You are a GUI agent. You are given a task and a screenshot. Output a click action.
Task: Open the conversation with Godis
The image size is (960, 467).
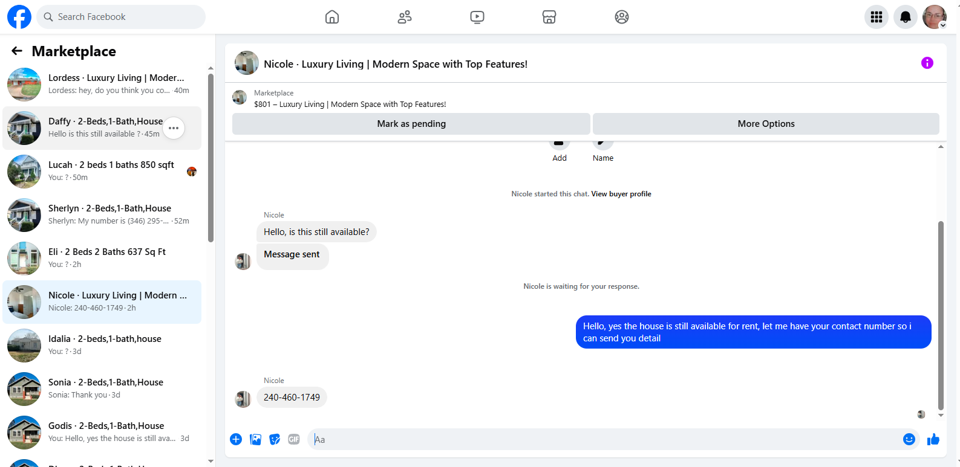pos(102,433)
